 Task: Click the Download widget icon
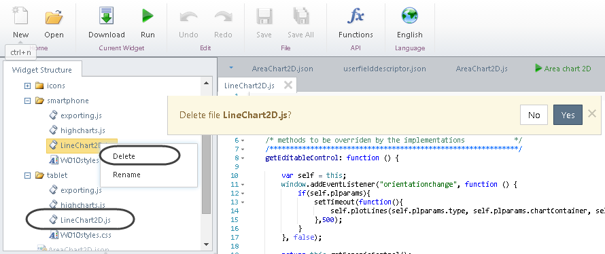click(x=106, y=16)
